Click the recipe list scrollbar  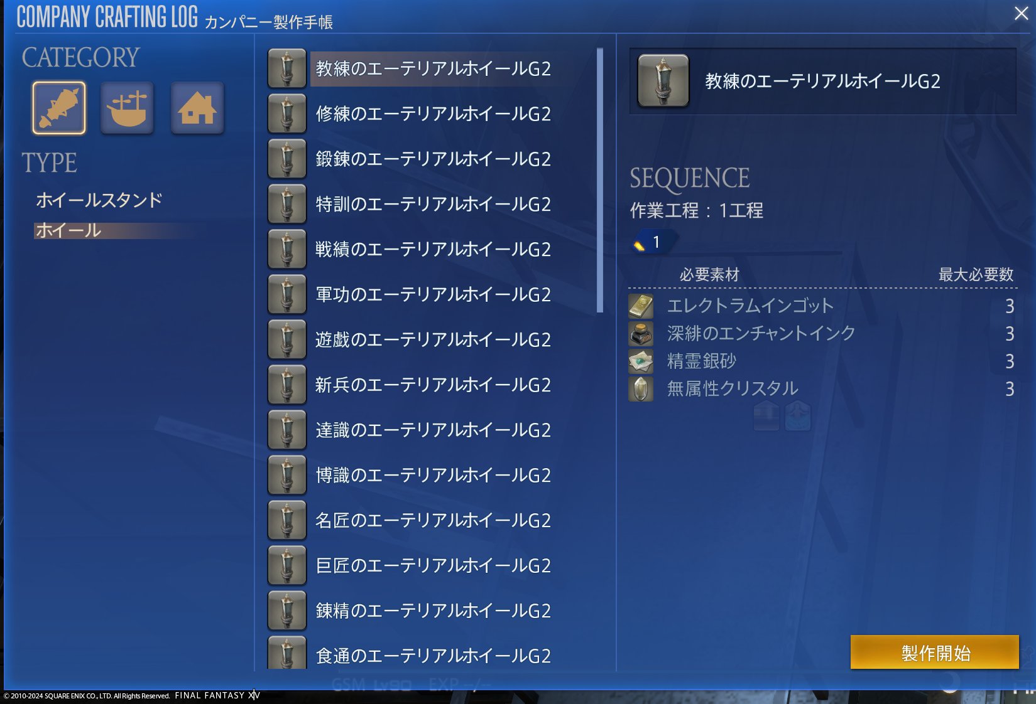pyautogui.click(x=600, y=180)
